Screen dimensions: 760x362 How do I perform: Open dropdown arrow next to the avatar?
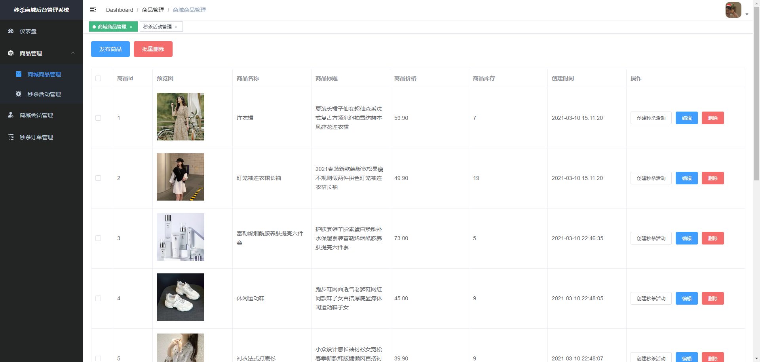pyautogui.click(x=747, y=14)
